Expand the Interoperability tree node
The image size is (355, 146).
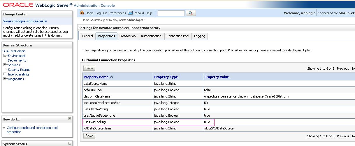click(5, 74)
